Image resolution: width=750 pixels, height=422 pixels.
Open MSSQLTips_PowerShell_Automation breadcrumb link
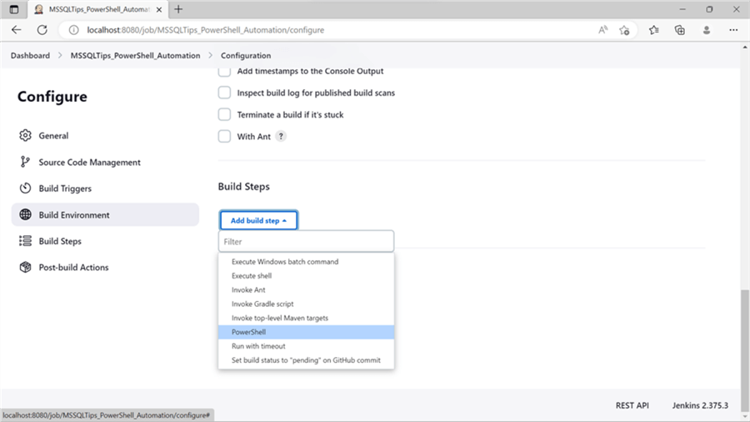(135, 56)
